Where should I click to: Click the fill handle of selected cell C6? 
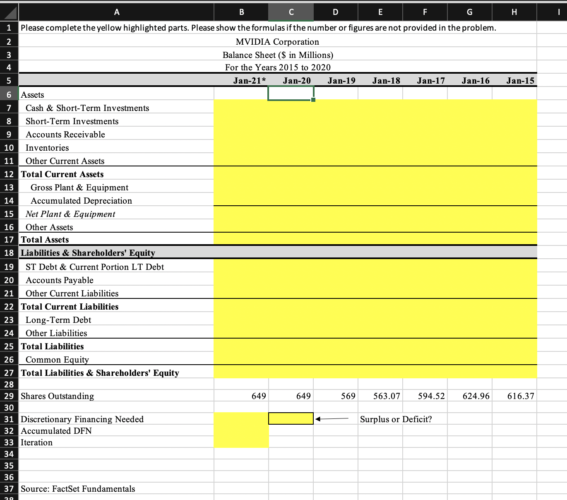click(313, 100)
